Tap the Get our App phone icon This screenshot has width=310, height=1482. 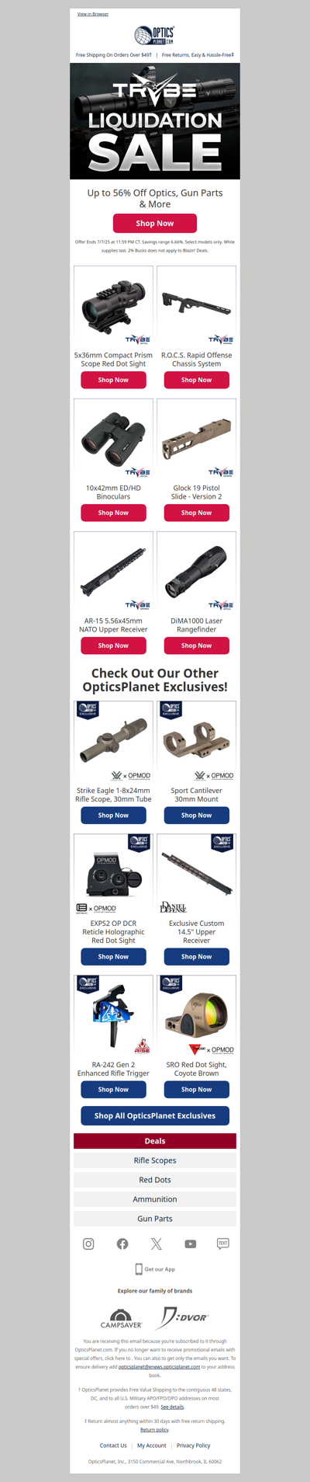coord(139,1269)
